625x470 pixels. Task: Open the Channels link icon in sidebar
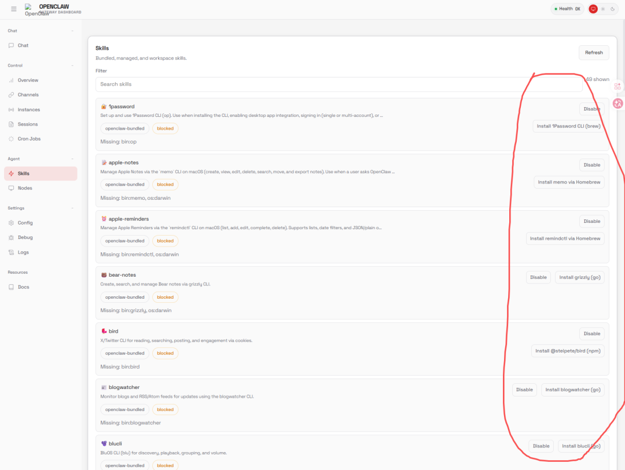pos(12,95)
